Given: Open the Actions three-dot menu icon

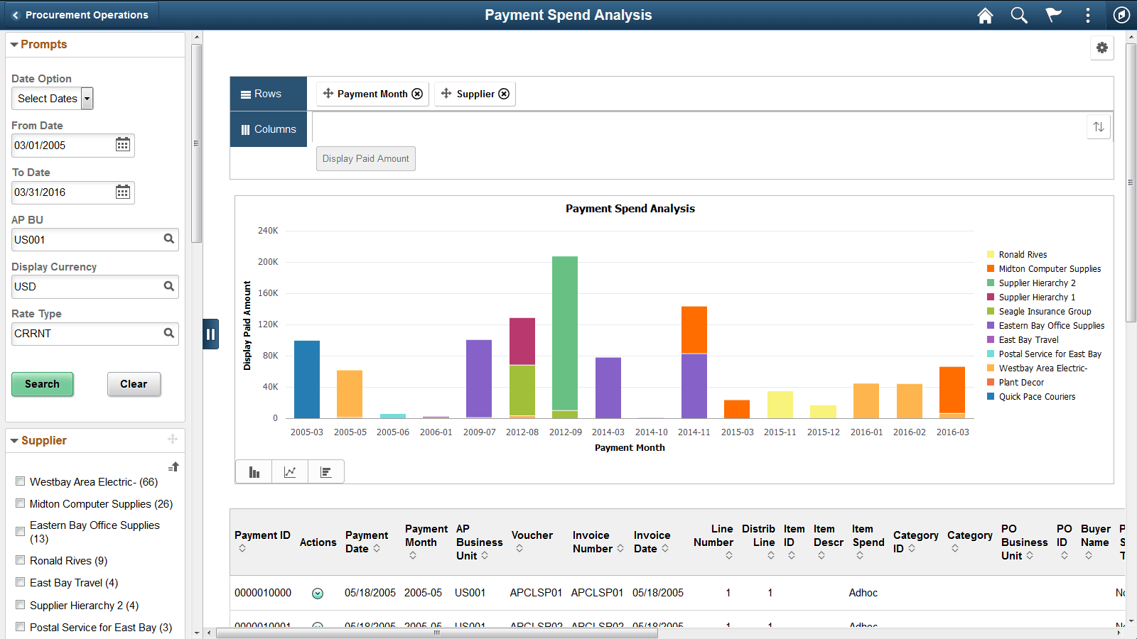Looking at the screenshot, I should coord(1087,15).
